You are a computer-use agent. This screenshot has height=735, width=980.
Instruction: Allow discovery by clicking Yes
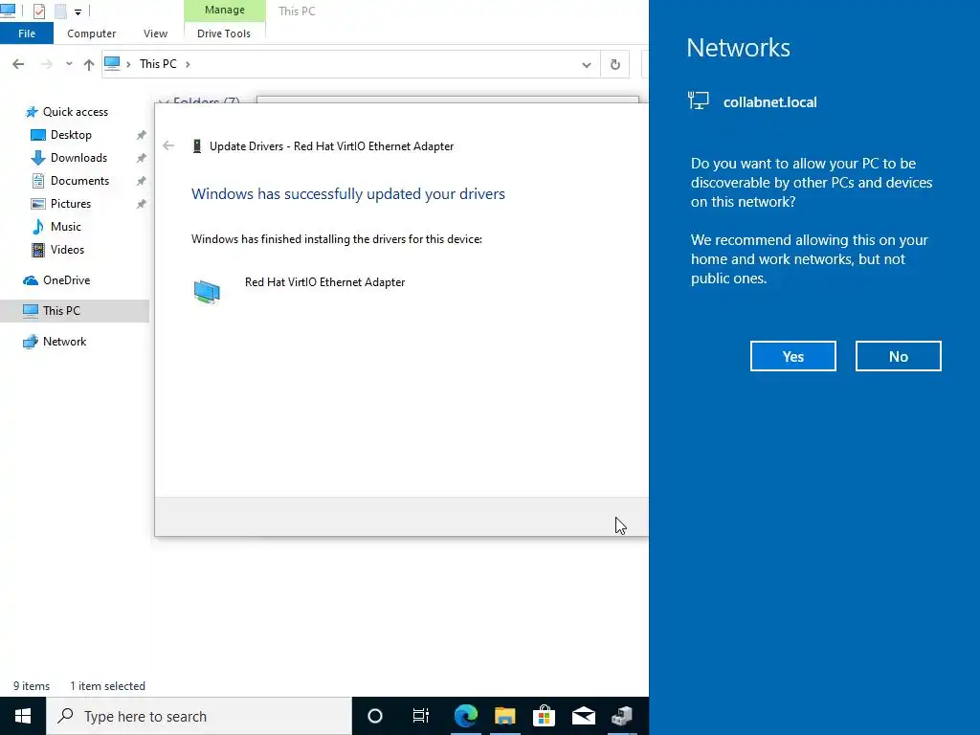792,356
